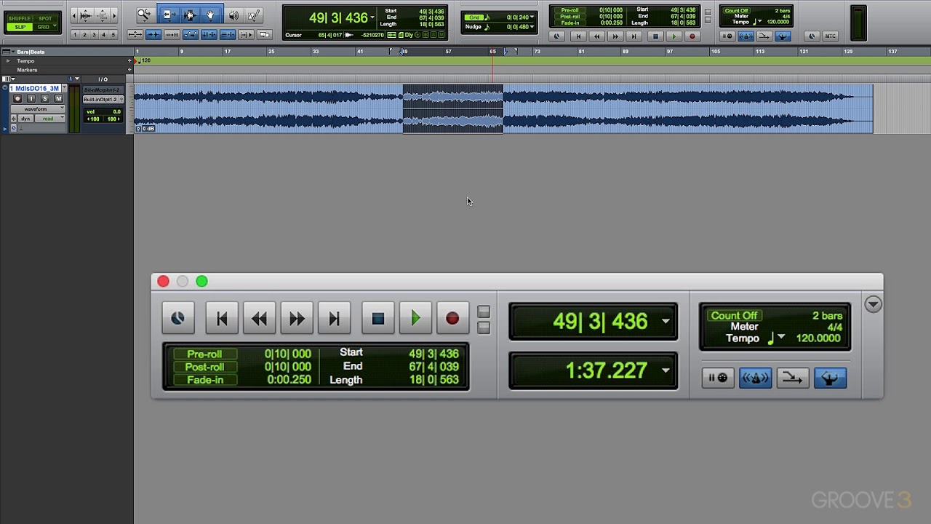The height and width of the screenshot is (524, 931).
Task: Open floating transport window options menu arrow
Action: (x=874, y=304)
